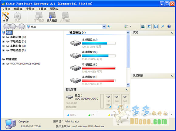The image size is (176, 131).
Task: Click the drive list scroll down arrow
Action: [x=128, y=85]
